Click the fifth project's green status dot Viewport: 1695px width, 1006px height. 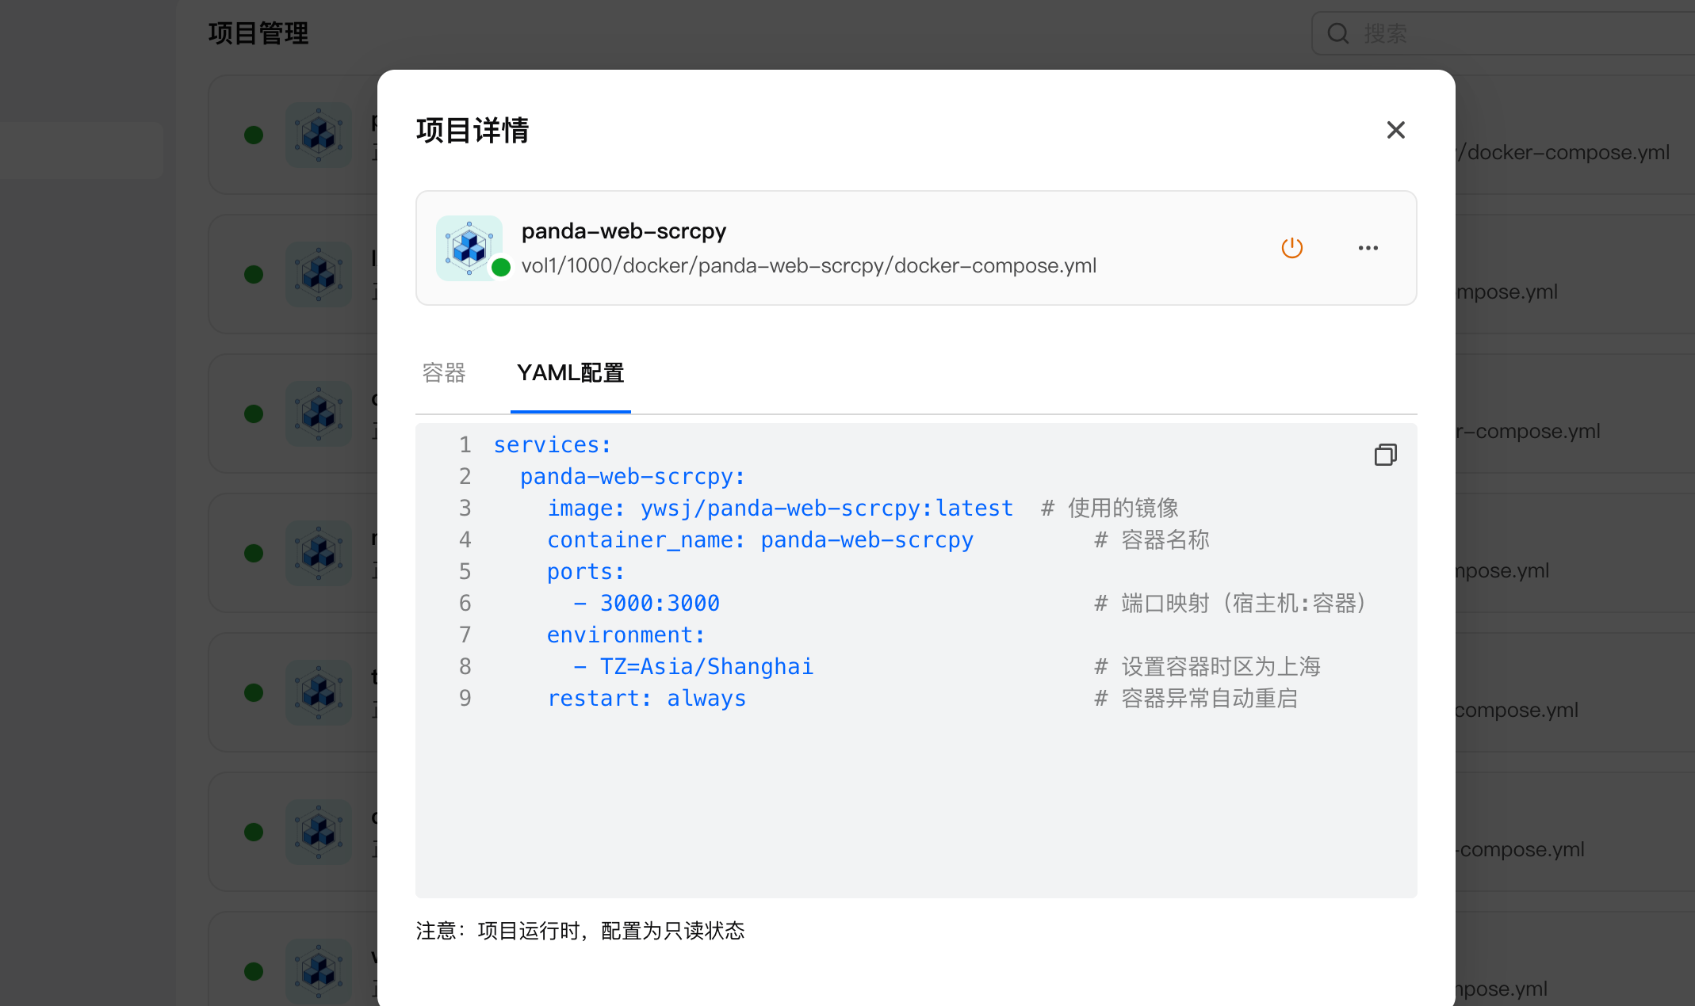pyautogui.click(x=254, y=692)
